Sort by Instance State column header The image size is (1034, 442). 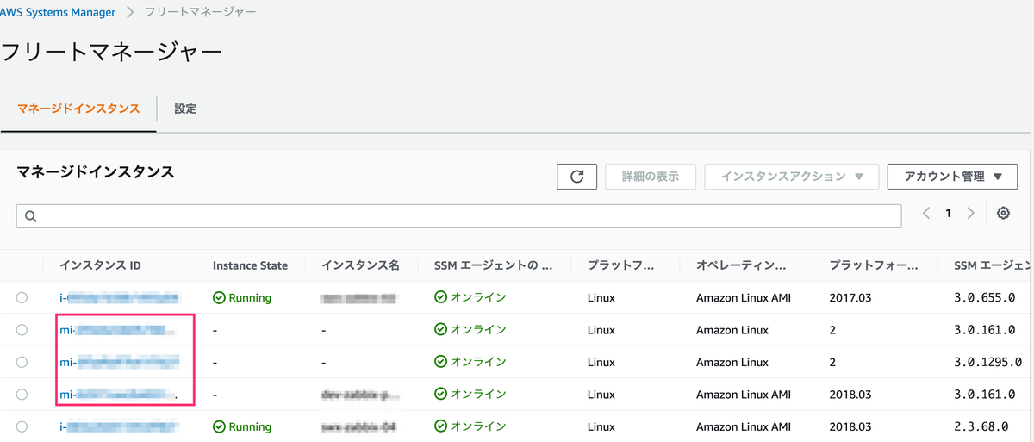(250, 265)
